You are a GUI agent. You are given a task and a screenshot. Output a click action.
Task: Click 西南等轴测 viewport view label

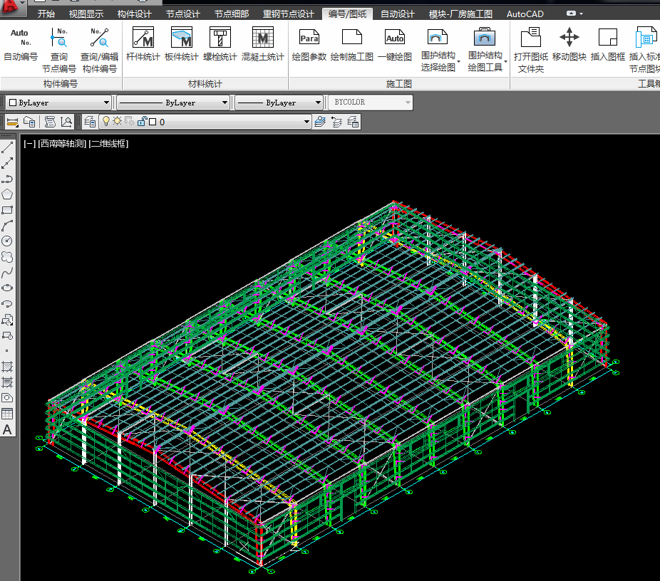(61, 144)
